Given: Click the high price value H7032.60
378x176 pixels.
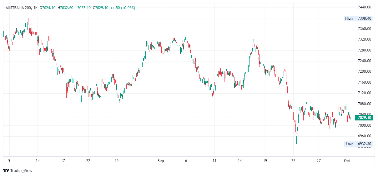Looking at the screenshot, I should tap(65, 7).
